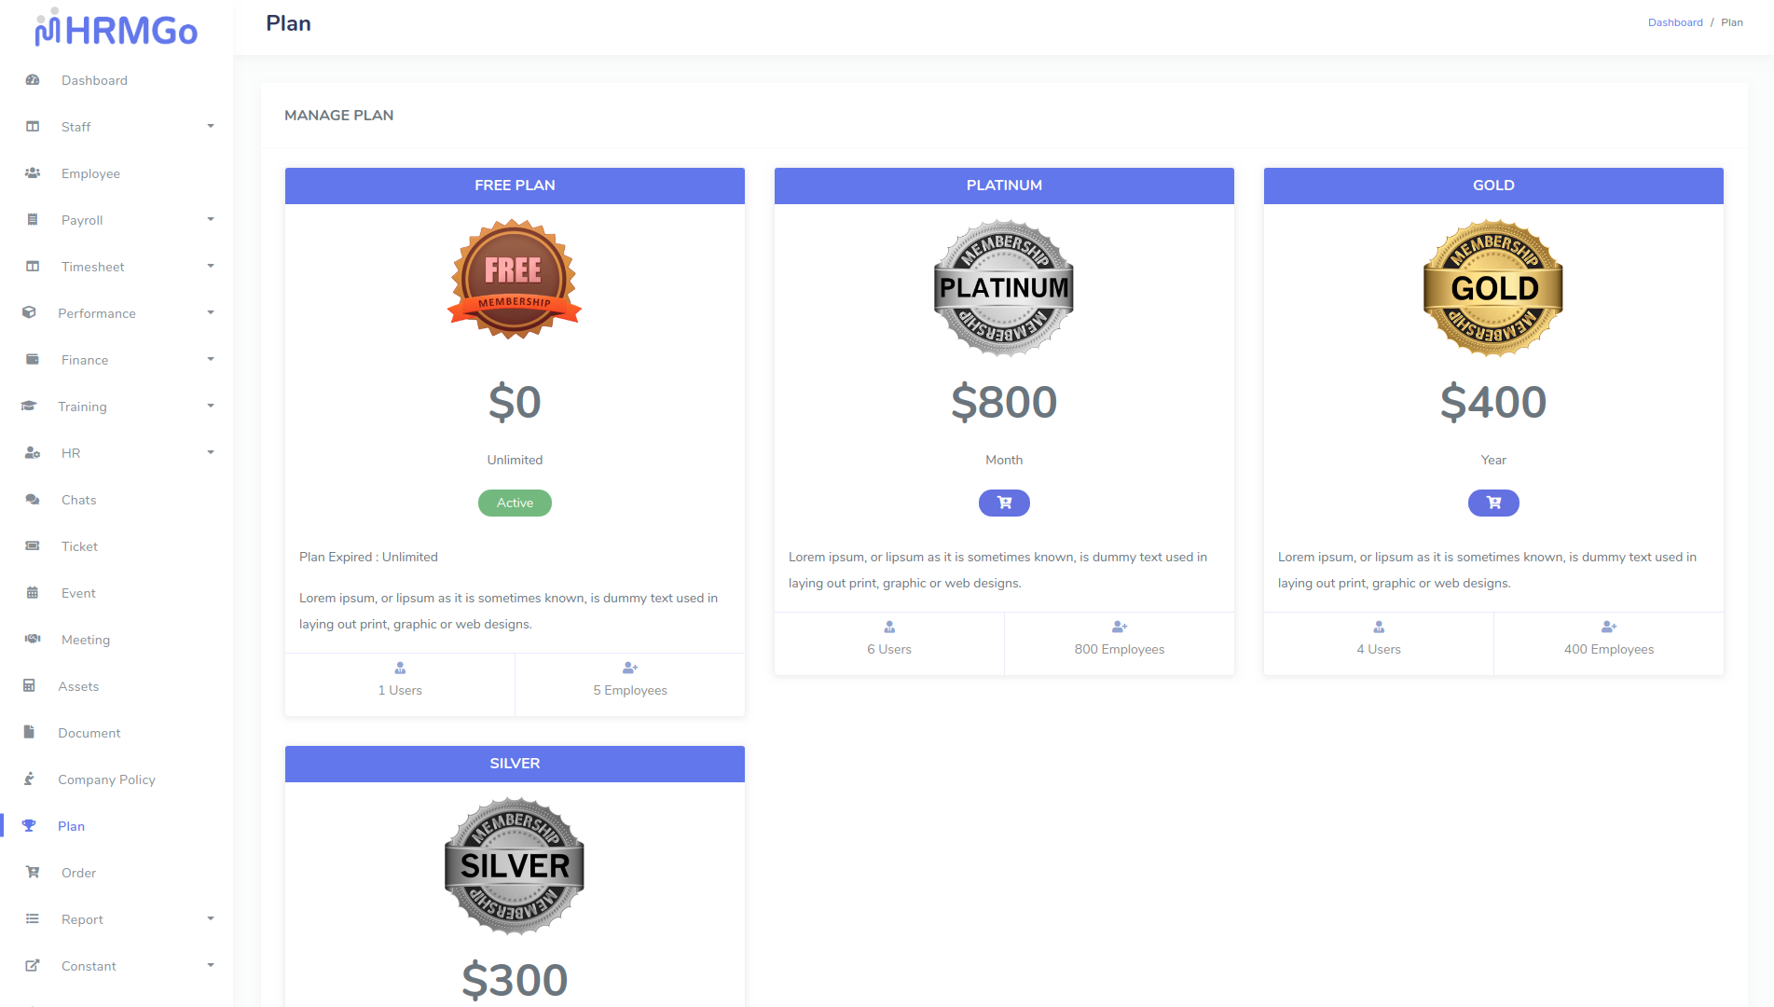Click the Order cart icon in the sidebar

click(33, 873)
